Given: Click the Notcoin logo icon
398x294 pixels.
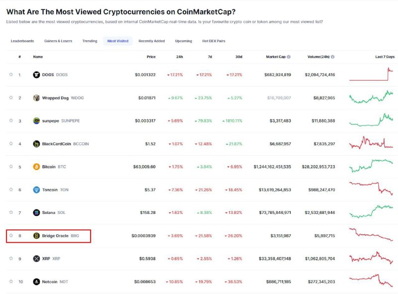Looking at the screenshot, I should coord(36,282).
